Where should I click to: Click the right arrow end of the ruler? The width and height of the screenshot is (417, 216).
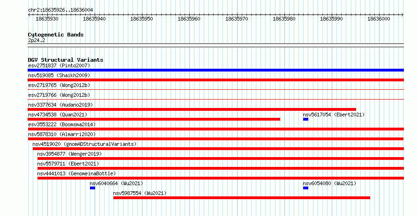click(402, 15)
